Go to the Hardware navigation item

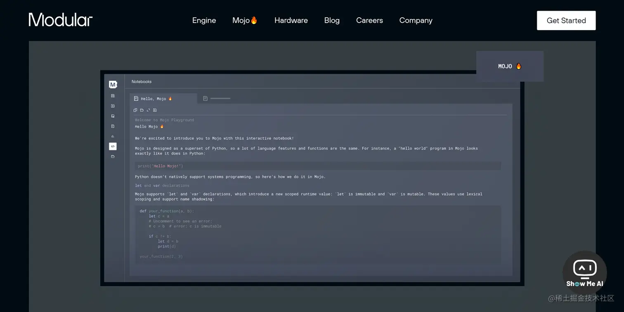click(x=291, y=20)
